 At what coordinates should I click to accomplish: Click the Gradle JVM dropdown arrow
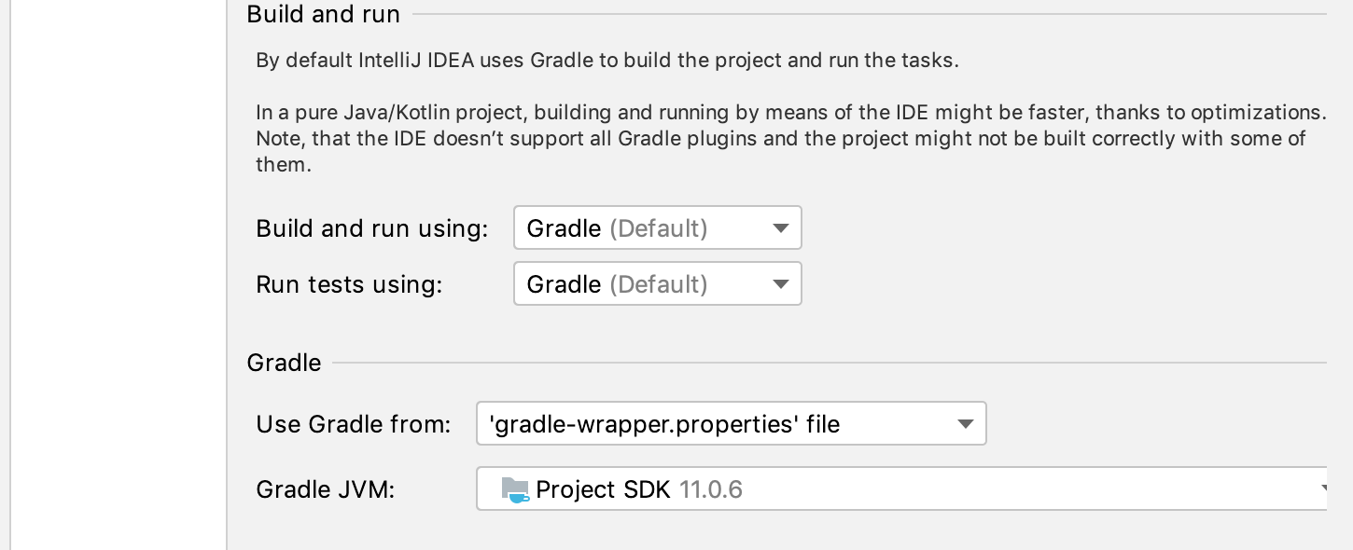pyautogui.click(x=1323, y=489)
